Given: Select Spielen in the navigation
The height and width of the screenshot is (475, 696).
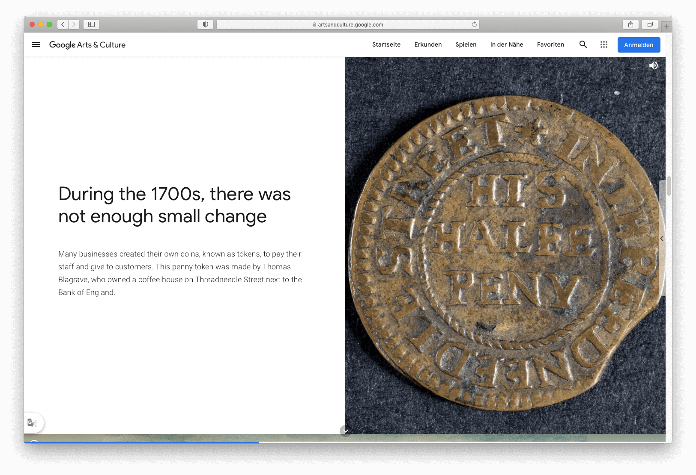Looking at the screenshot, I should point(466,44).
